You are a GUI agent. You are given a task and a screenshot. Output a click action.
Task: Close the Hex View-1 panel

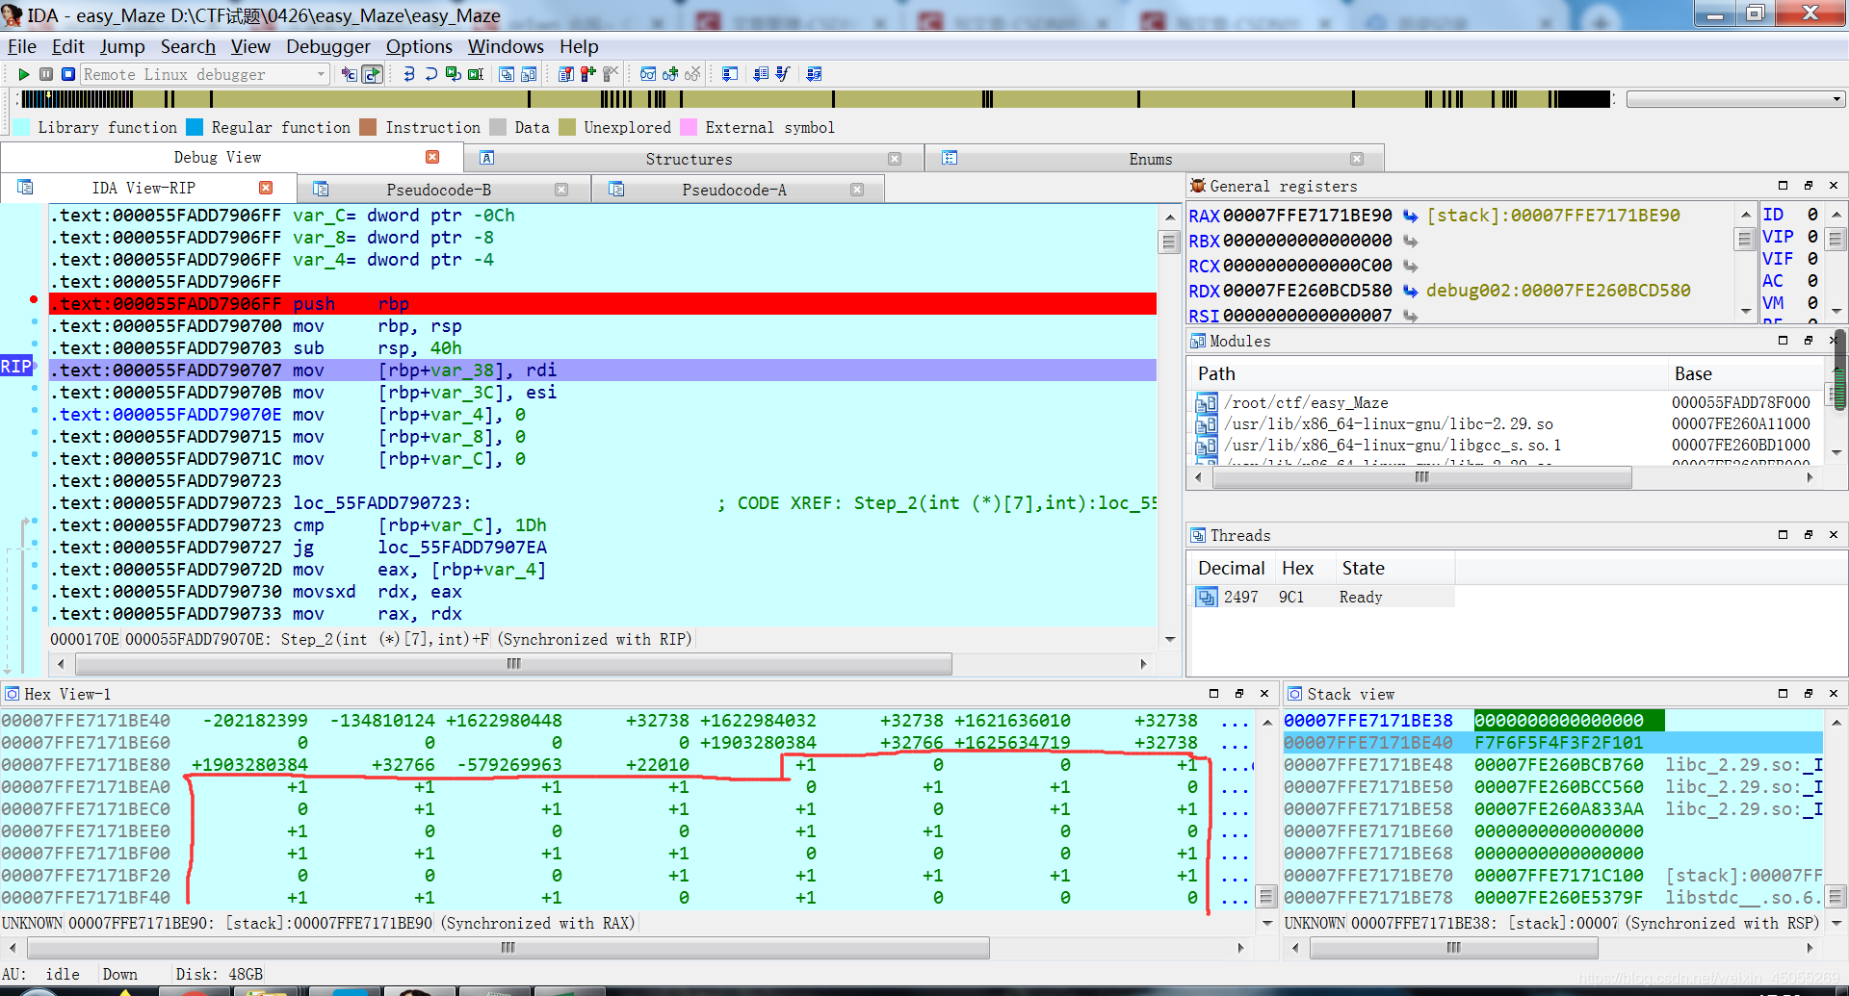click(1264, 693)
